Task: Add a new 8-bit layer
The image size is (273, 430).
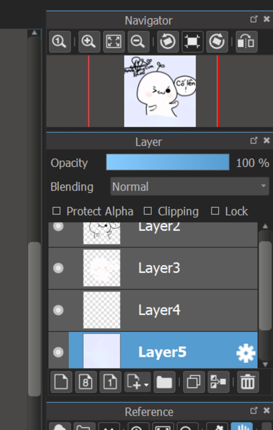Action: coord(86,382)
